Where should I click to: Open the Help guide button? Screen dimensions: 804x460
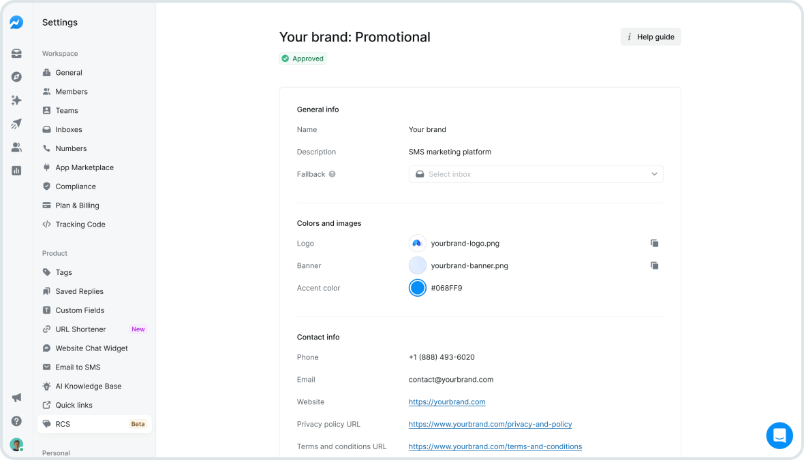click(650, 36)
